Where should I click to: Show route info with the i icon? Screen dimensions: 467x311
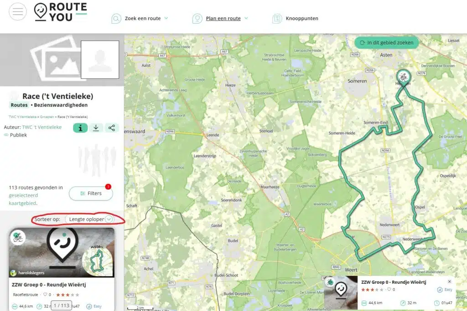pos(80,128)
